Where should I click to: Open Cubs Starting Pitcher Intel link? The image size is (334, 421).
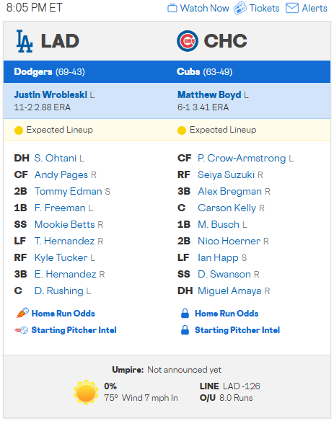[237, 330]
